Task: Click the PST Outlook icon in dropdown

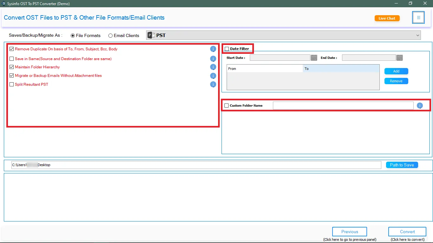Action: point(151,35)
